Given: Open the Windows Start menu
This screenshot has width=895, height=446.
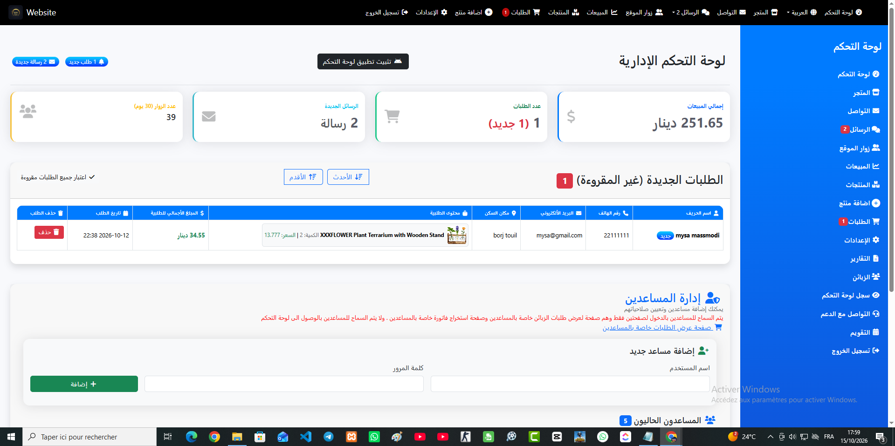Looking at the screenshot, I should (11, 437).
